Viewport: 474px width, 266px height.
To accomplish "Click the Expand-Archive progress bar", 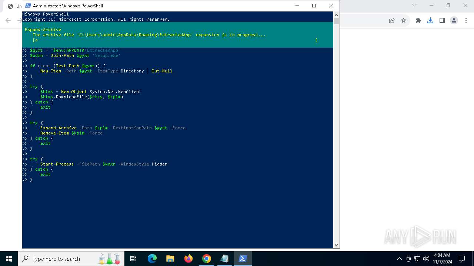I will [x=175, y=40].
